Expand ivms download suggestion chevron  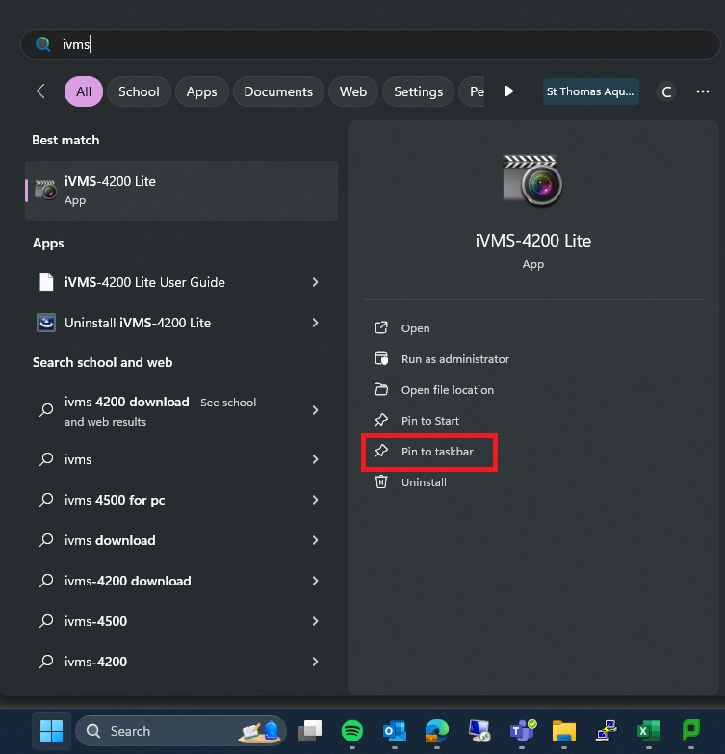pos(316,540)
